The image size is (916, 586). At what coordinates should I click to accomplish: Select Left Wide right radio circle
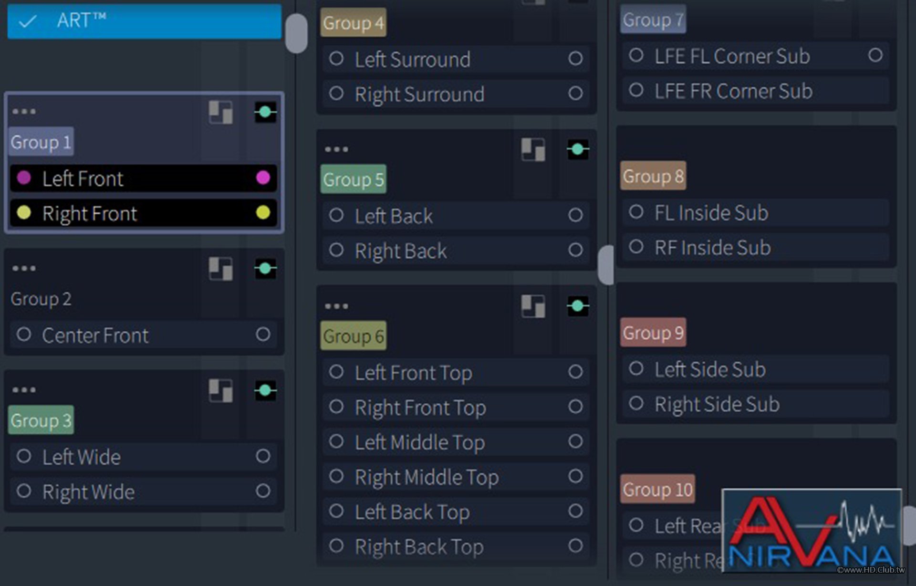click(263, 456)
